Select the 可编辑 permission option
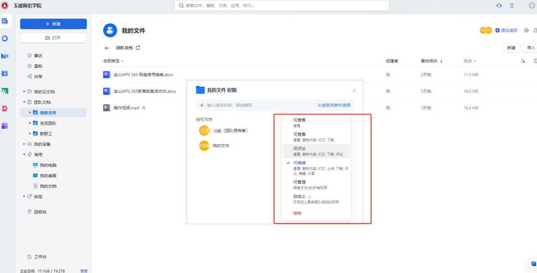This screenshot has height=273, width=537. 300,163
